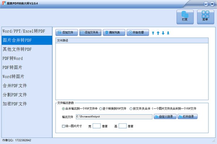Close the window with X button
Screen dimensions: 217x144
coord(212,4)
